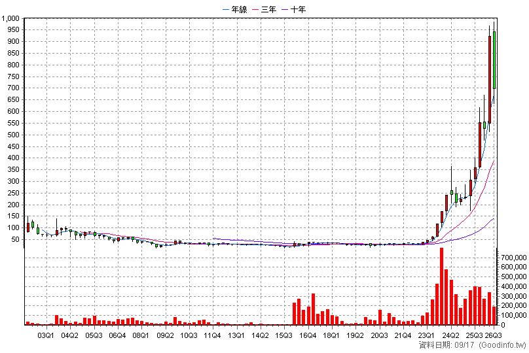Image resolution: width=529 pixels, height=353 pixels.
Task: Select the 23Q1 quarter label
Action: point(426,335)
